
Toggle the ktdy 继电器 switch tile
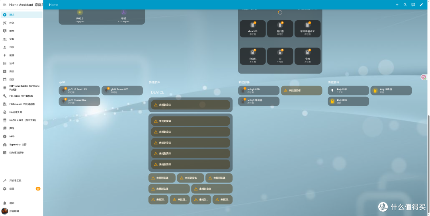coord(391,90)
